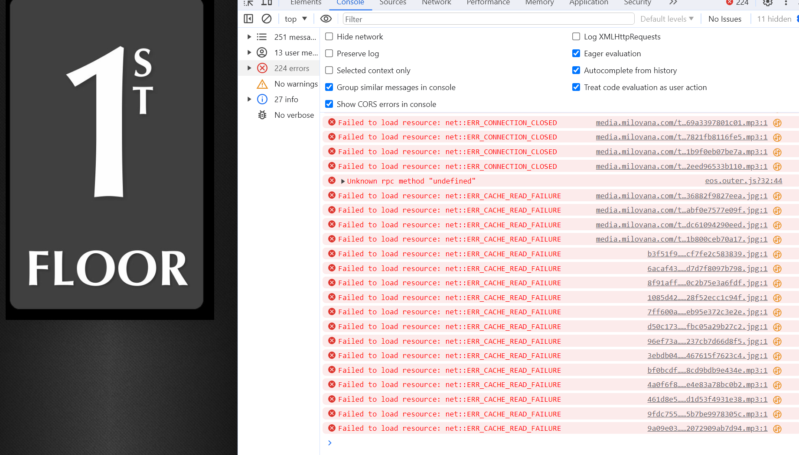Click the 1st Floor image

[110, 160]
